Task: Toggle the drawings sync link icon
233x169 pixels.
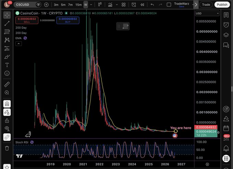Action: click(7, 137)
